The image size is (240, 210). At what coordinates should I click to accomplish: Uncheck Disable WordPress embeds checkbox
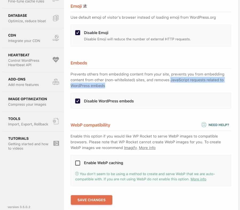point(78,101)
